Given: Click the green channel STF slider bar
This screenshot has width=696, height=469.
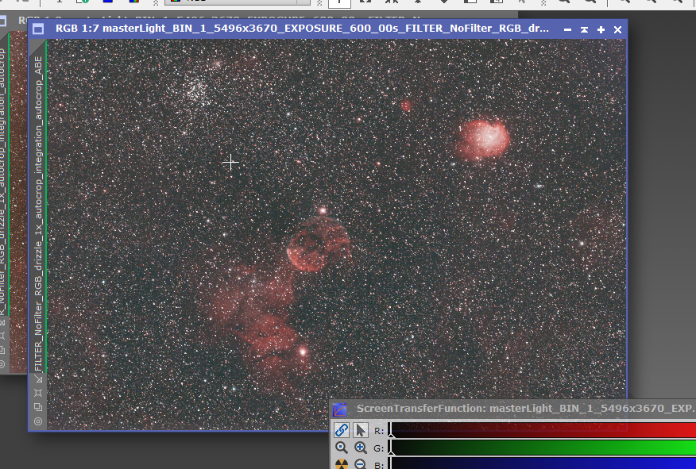Looking at the screenshot, I should pyautogui.click(x=543, y=447).
